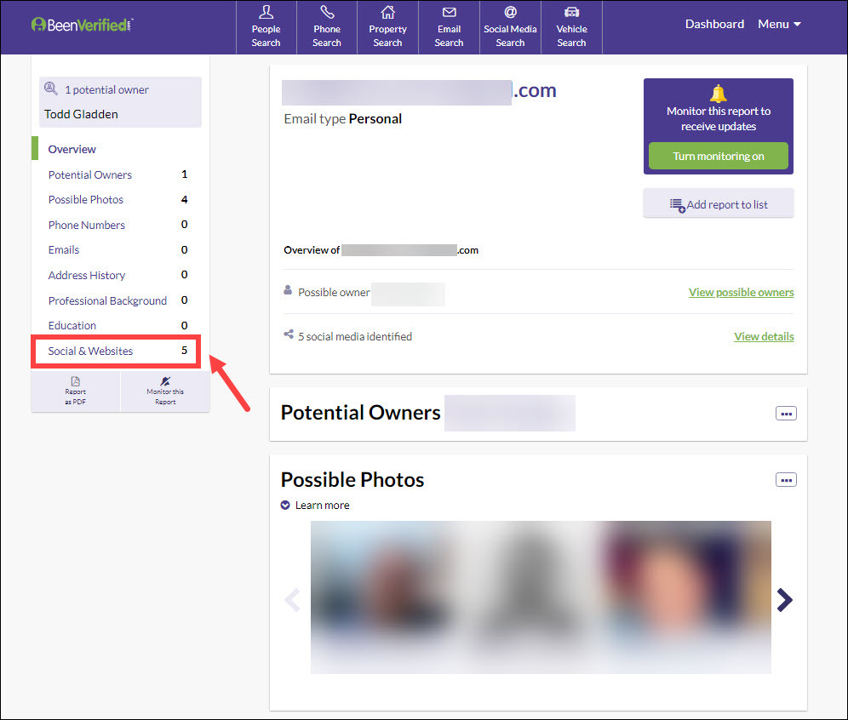The height and width of the screenshot is (720, 848).
Task: Click the middle blurred photo
Action: pyautogui.click(x=533, y=597)
